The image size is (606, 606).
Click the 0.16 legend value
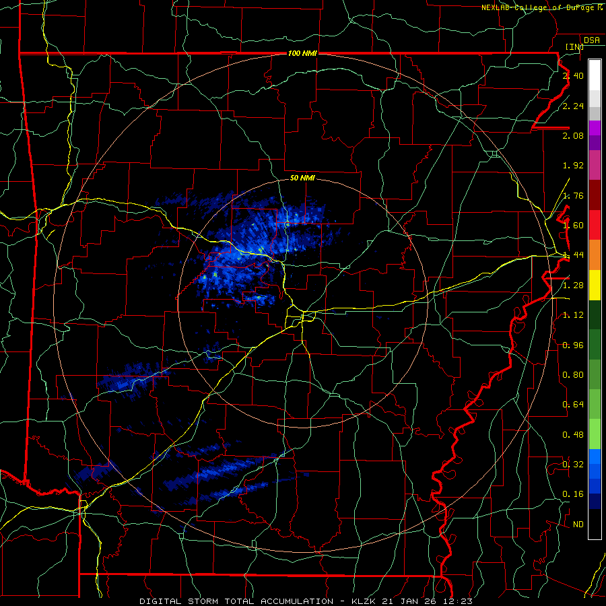573,494
